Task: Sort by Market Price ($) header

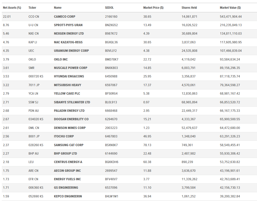Action: [x=153, y=7]
